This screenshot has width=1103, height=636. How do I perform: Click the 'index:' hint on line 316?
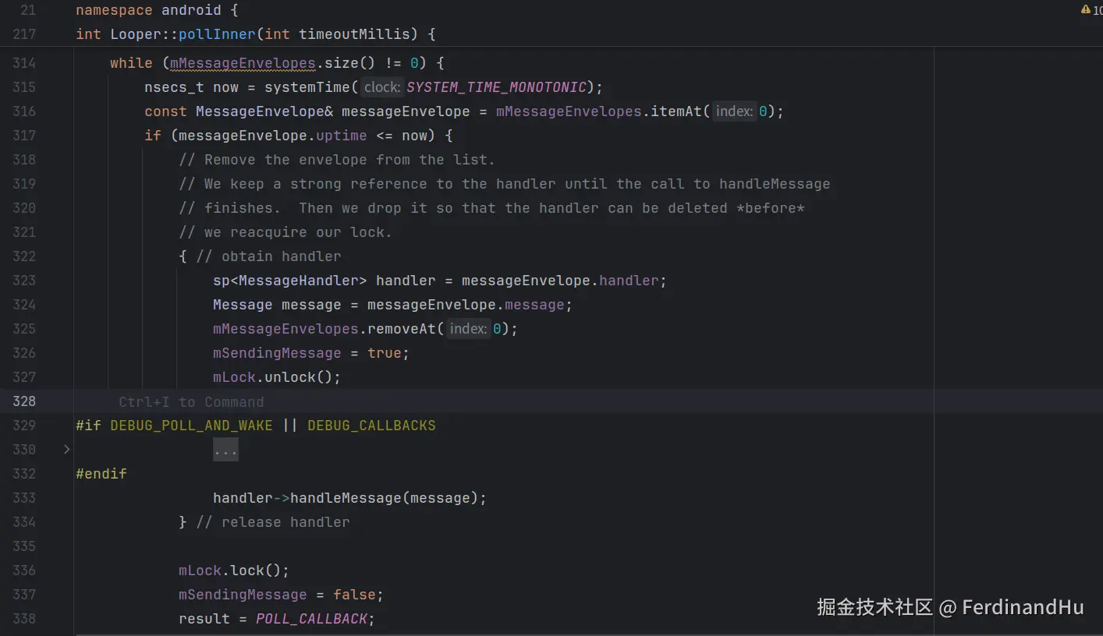(734, 111)
